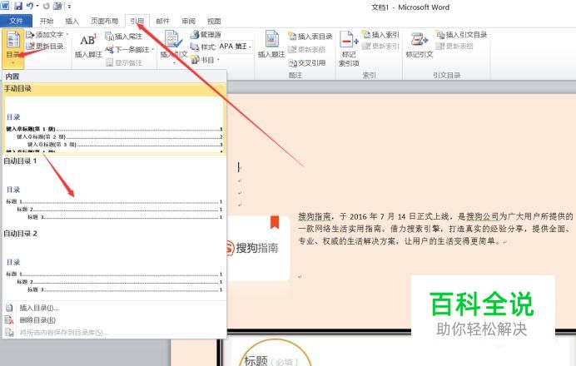Switch to the 邮件 tab

(163, 21)
